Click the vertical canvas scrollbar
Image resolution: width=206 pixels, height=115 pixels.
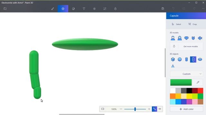(165, 63)
